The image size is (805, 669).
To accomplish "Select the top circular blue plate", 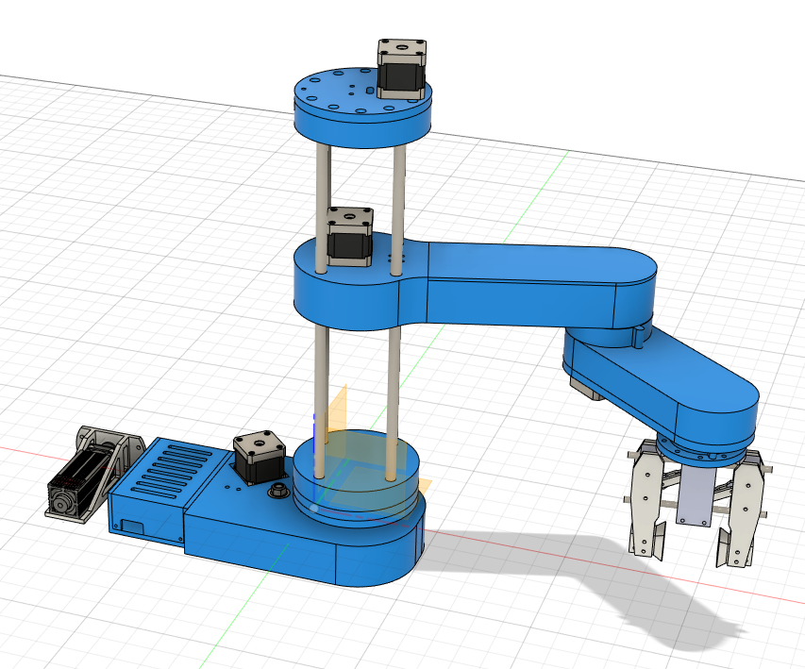I will click(x=362, y=109).
